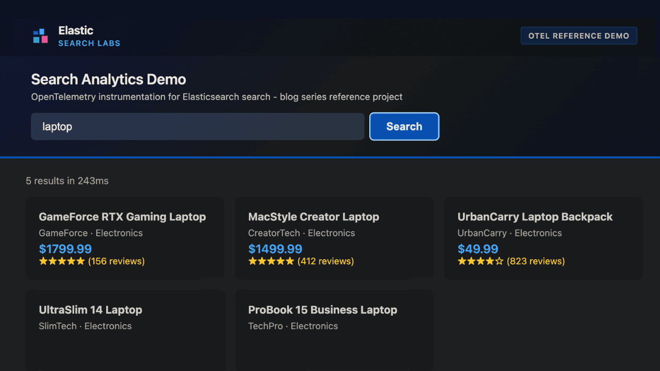Screen dimensions: 660x371
Task: Click the (156 reviews) text
Action: (117, 261)
